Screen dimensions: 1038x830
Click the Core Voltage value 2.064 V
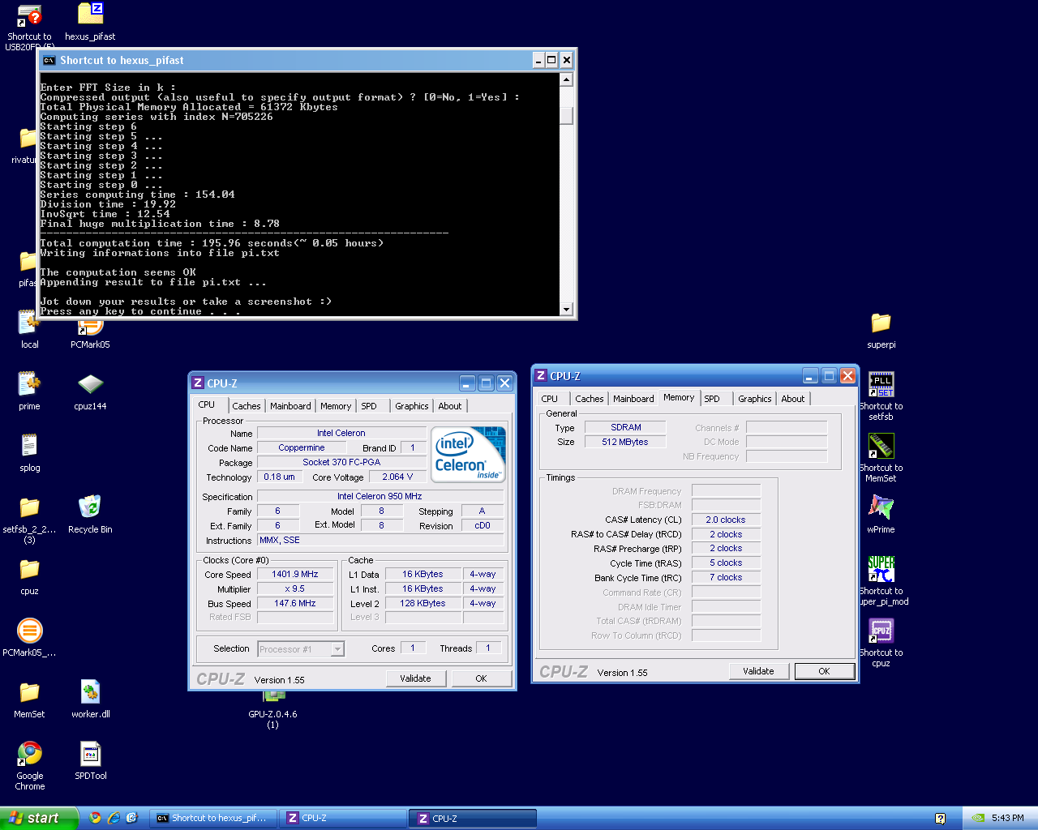pos(397,477)
